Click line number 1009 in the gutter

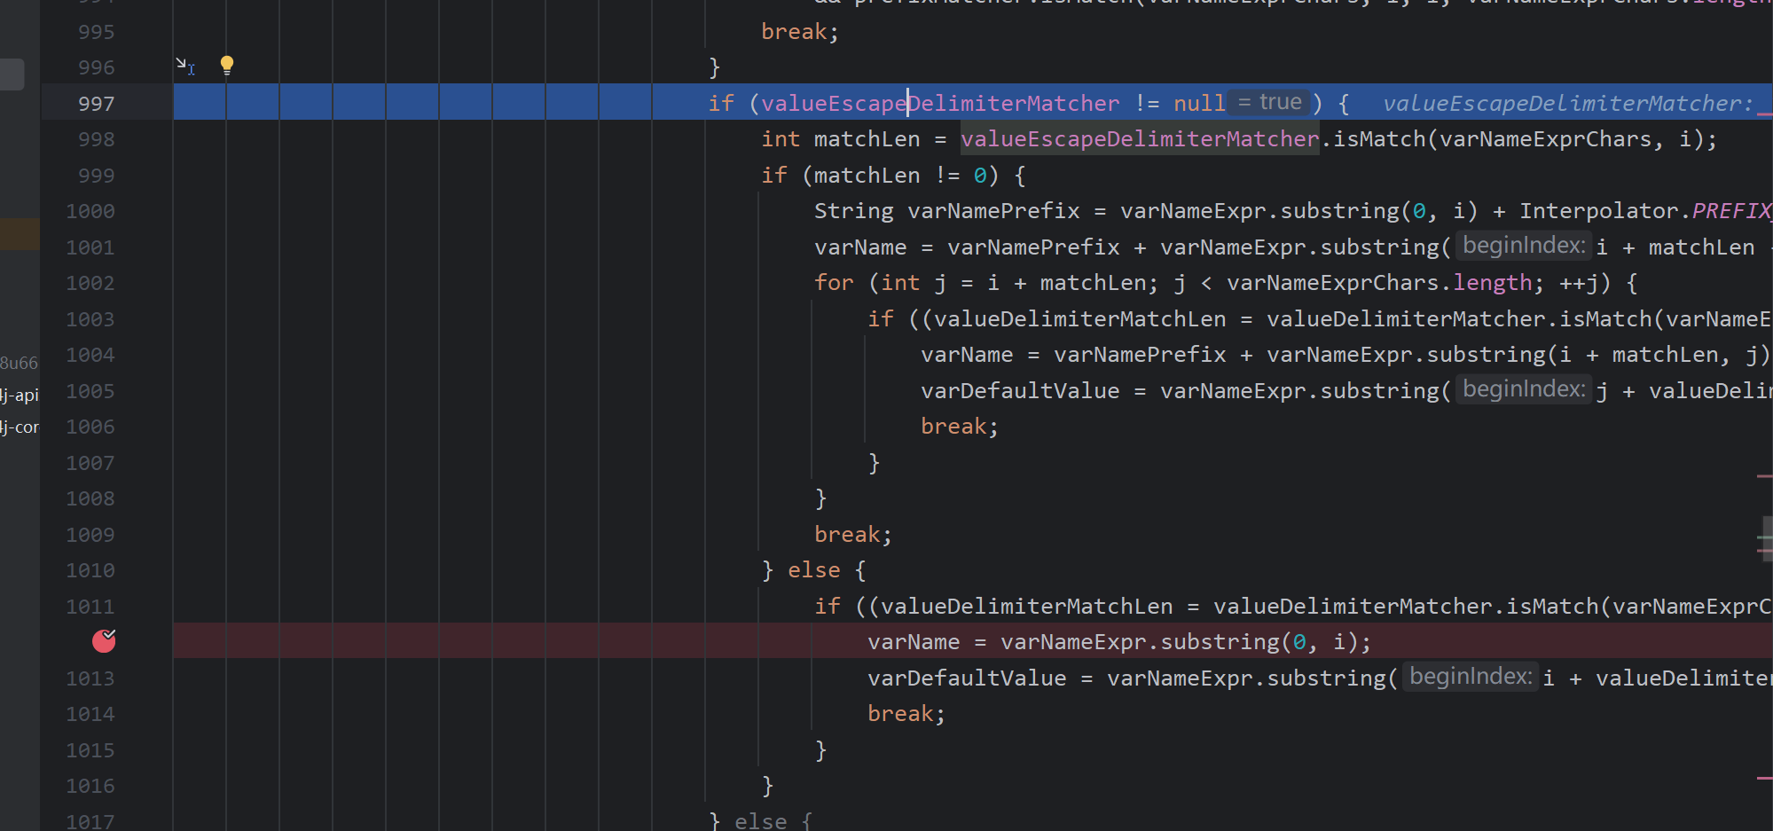point(90,535)
